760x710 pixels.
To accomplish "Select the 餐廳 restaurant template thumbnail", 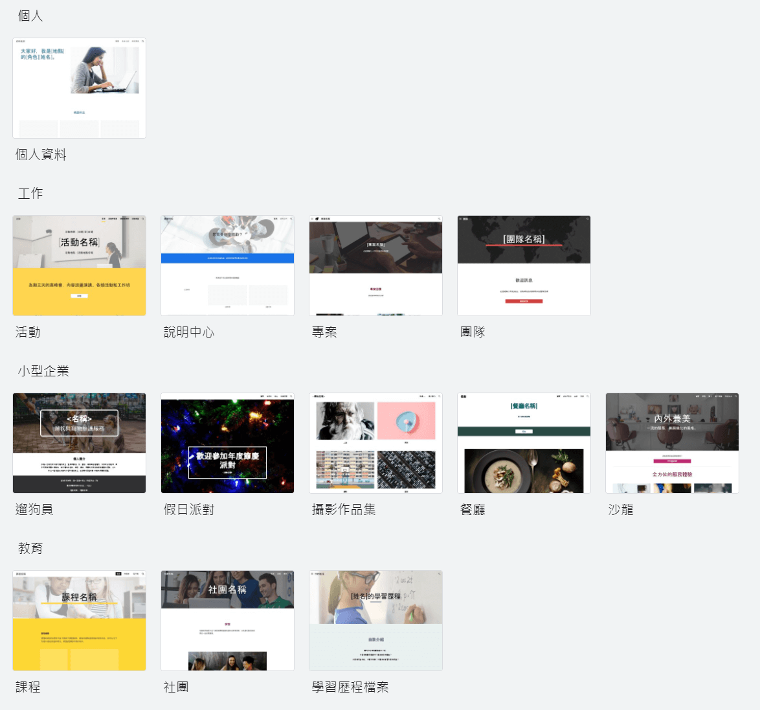I will [x=524, y=443].
